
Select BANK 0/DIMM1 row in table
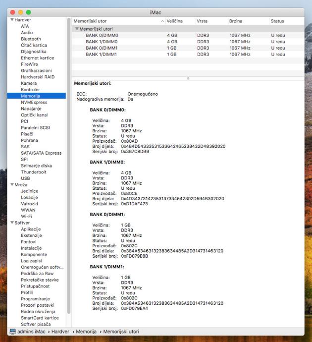click(x=188, y=48)
